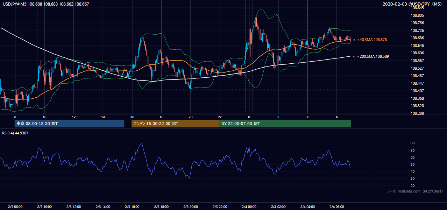Image resolution: width=447 pixels, height=210 pixels.
Task: Select the orange 40 SMA label 108.678
Action: (x=370, y=40)
